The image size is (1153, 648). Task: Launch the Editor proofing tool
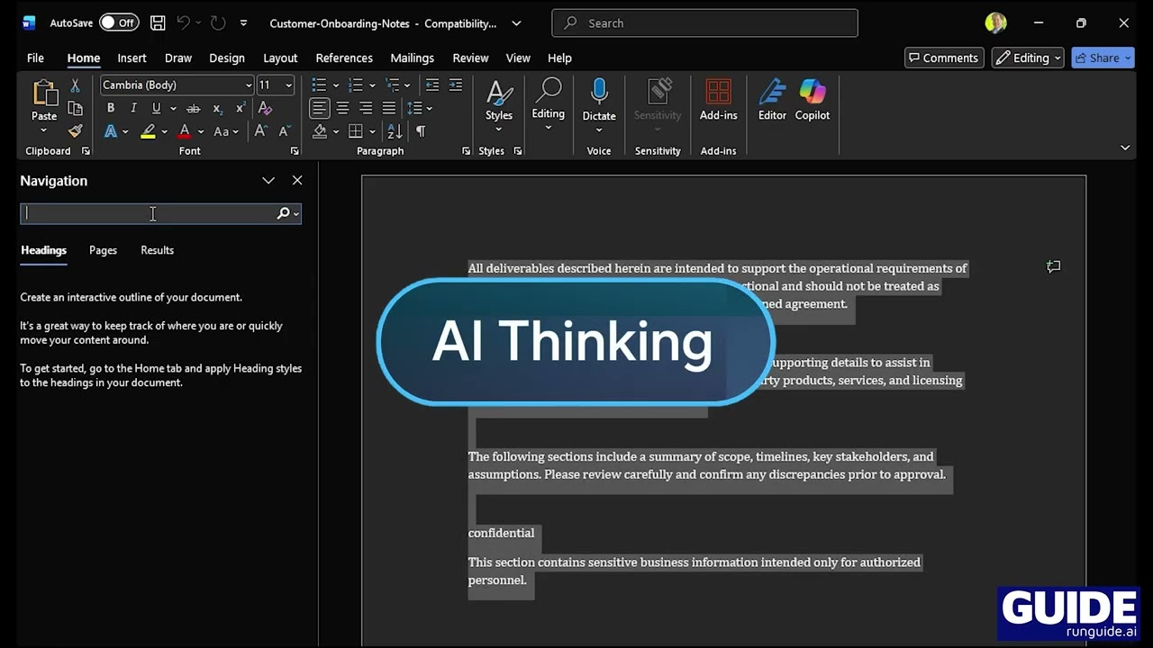pos(772,100)
